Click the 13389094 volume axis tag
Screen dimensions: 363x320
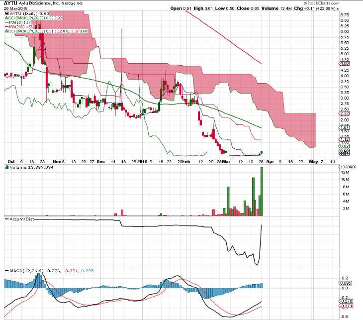tap(347, 167)
